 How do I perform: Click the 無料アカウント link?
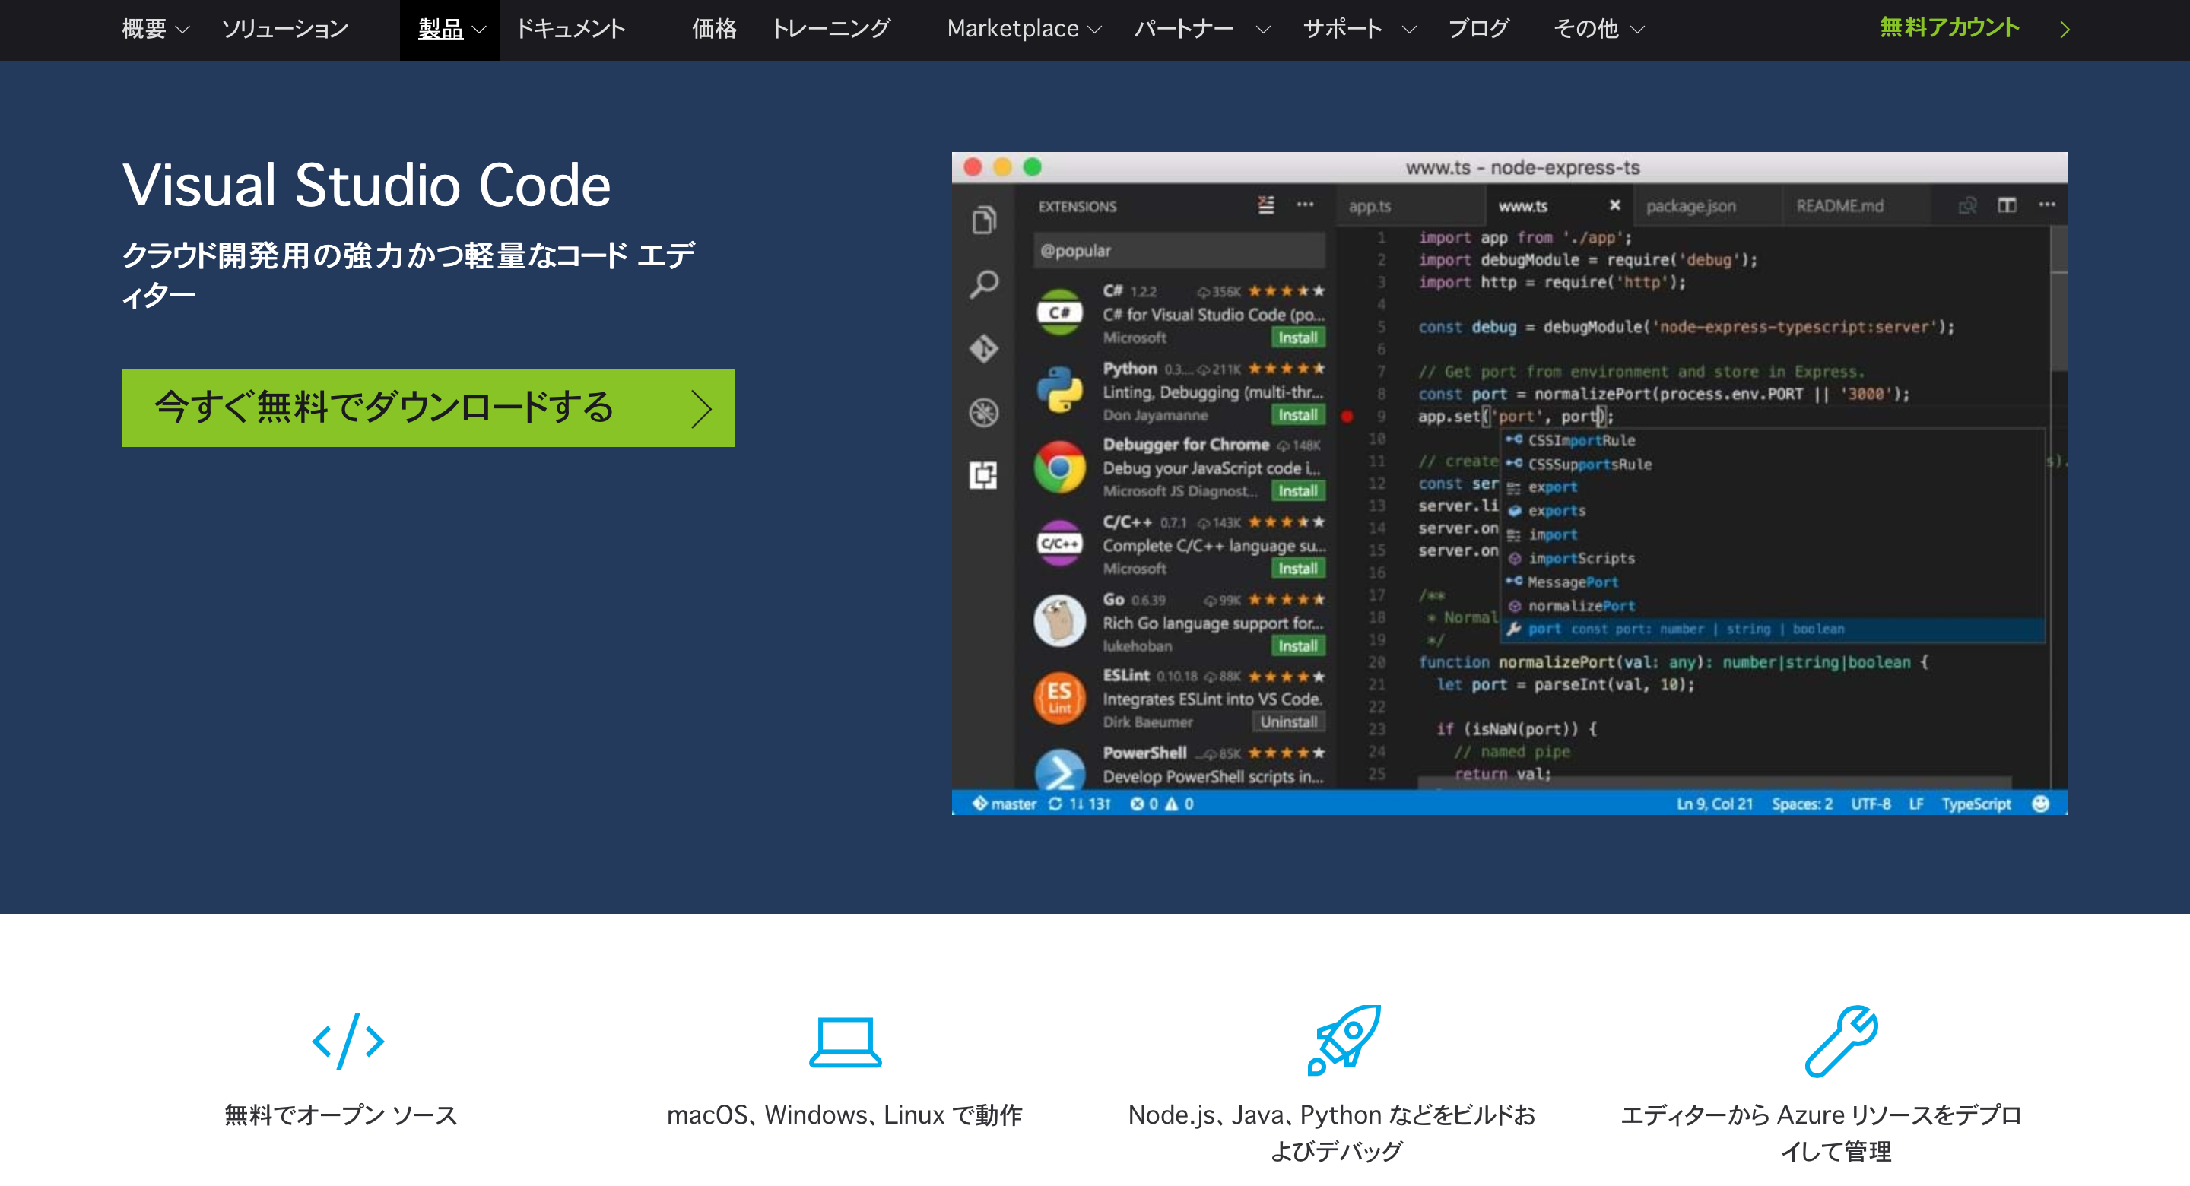[x=1974, y=29]
